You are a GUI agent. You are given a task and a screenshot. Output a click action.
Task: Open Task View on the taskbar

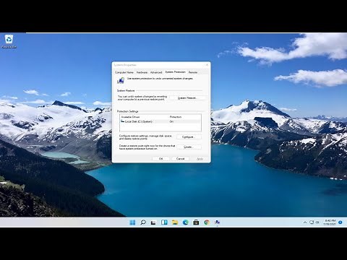tap(153, 222)
